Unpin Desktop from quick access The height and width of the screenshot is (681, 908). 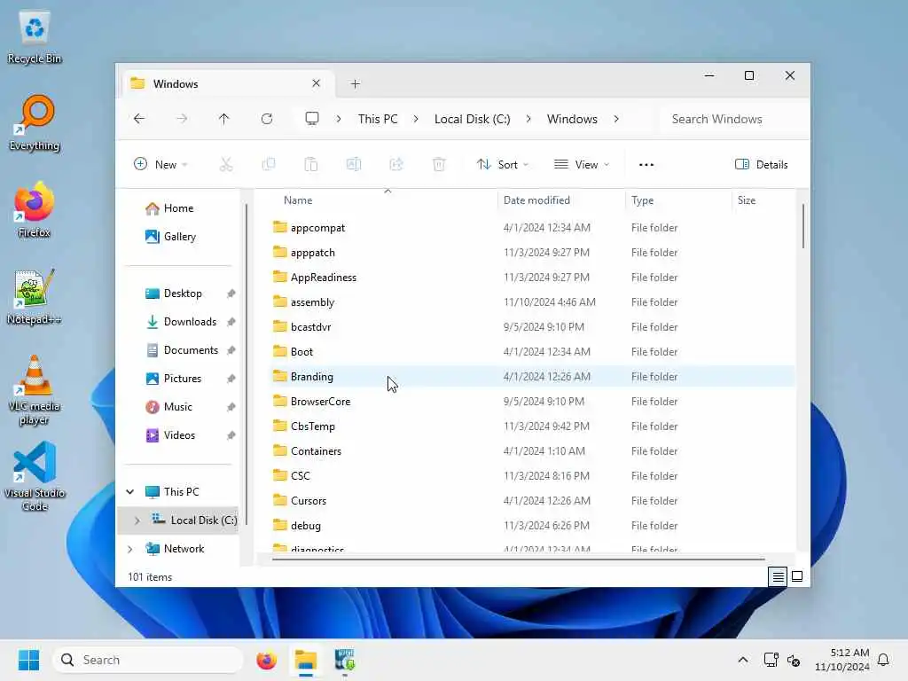click(231, 294)
